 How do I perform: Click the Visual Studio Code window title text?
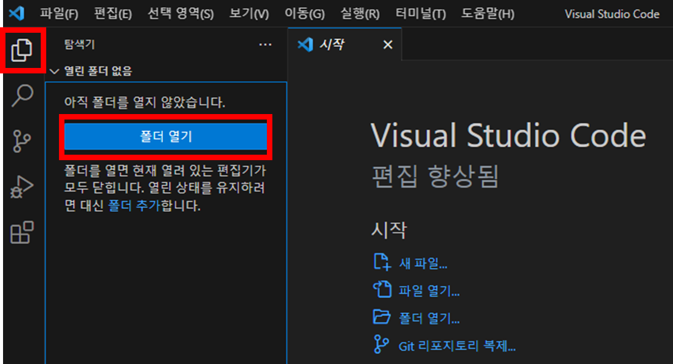(x=612, y=14)
